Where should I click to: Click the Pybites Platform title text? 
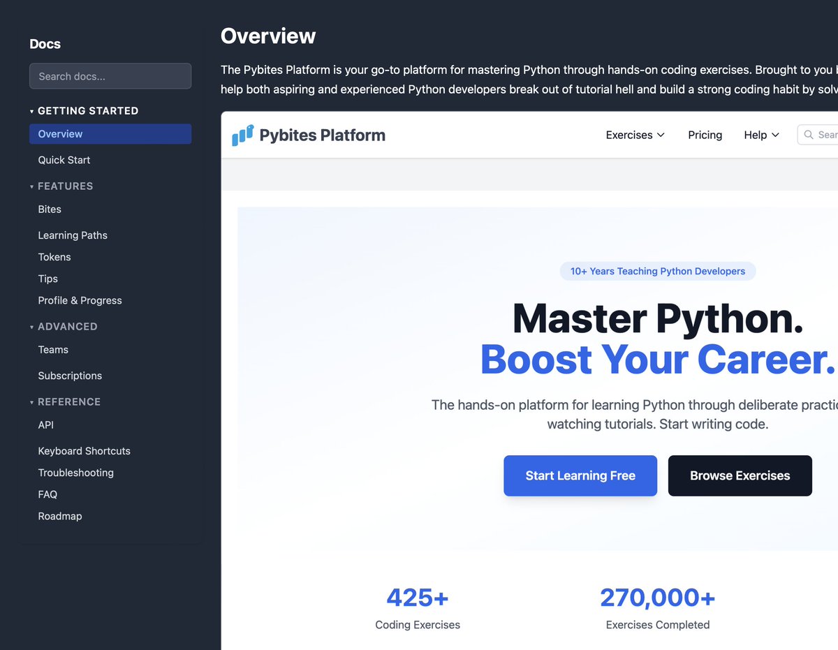(322, 135)
